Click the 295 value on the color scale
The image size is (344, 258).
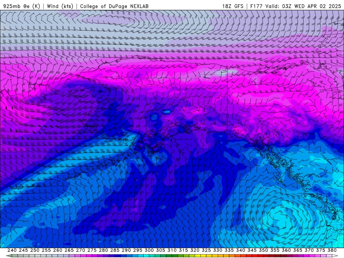pos(138,250)
